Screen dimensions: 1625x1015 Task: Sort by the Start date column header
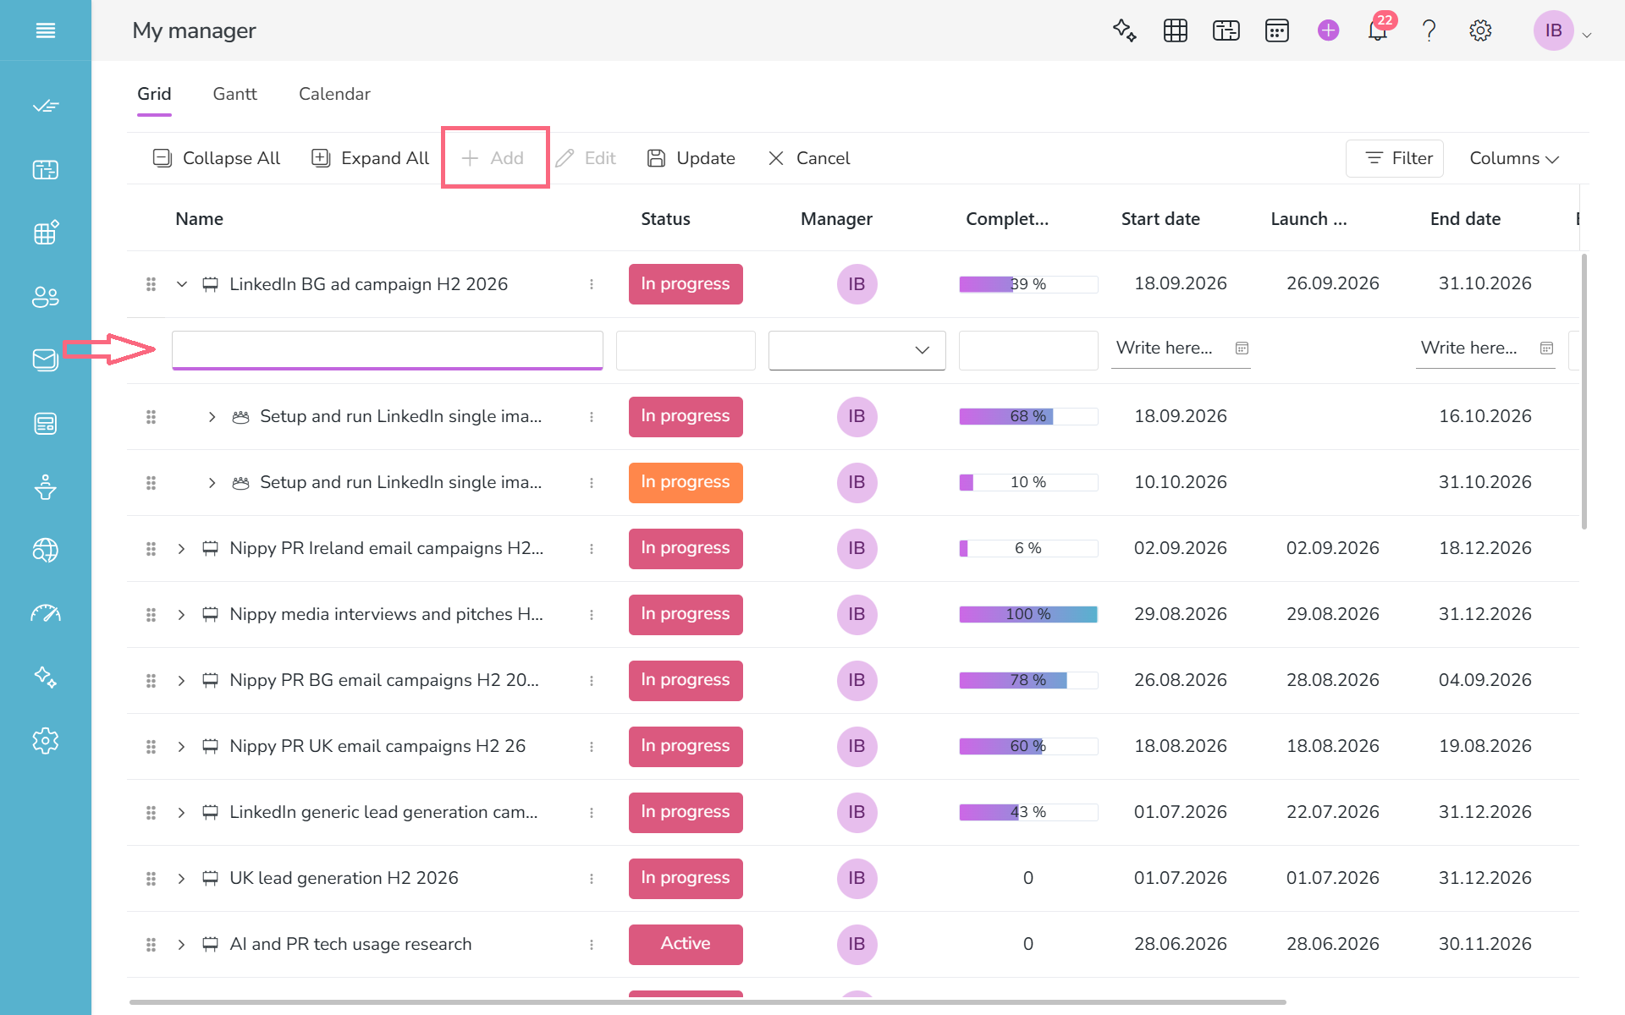pyautogui.click(x=1160, y=219)
